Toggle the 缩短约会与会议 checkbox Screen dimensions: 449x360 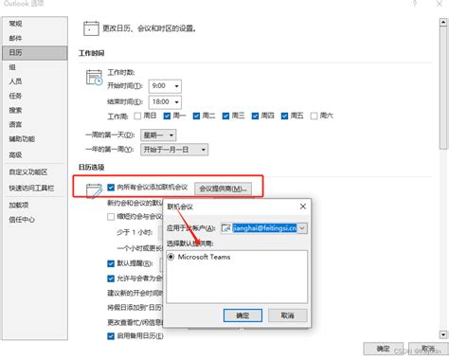point(111,217)
